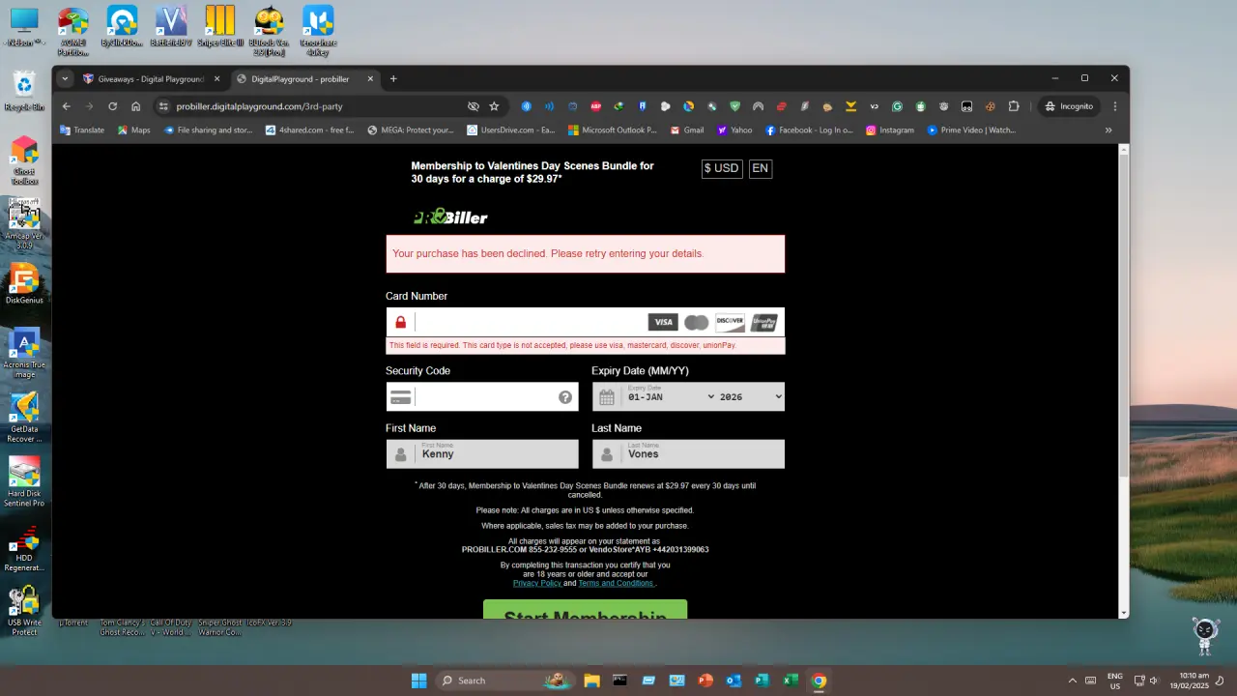Open Outlook from the taskbar
This screenshot has width=1237, height=696.
(734, 681)
